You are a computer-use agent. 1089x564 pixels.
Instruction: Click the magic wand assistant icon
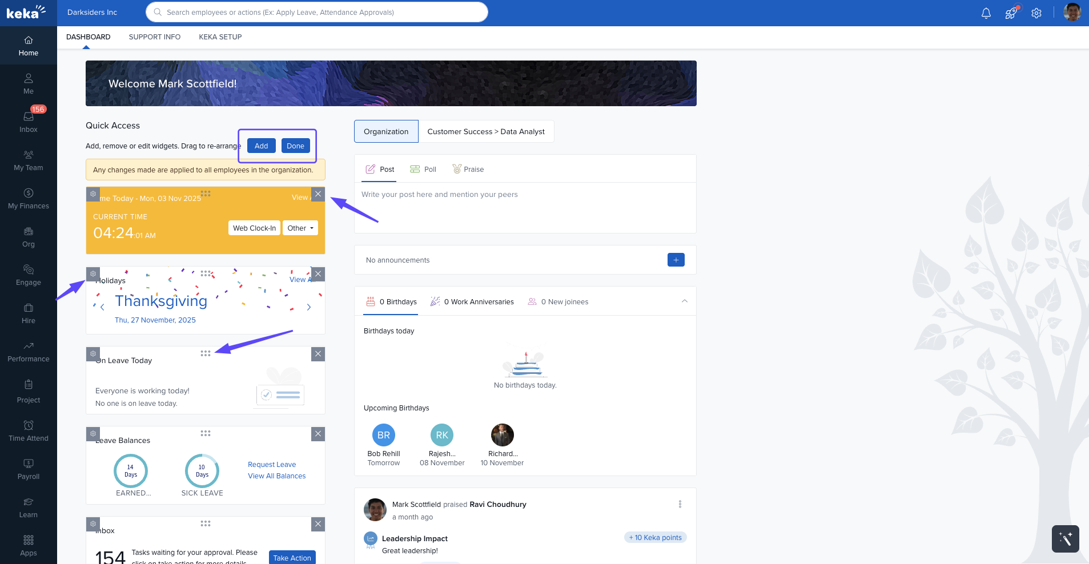click(1065, 538)
